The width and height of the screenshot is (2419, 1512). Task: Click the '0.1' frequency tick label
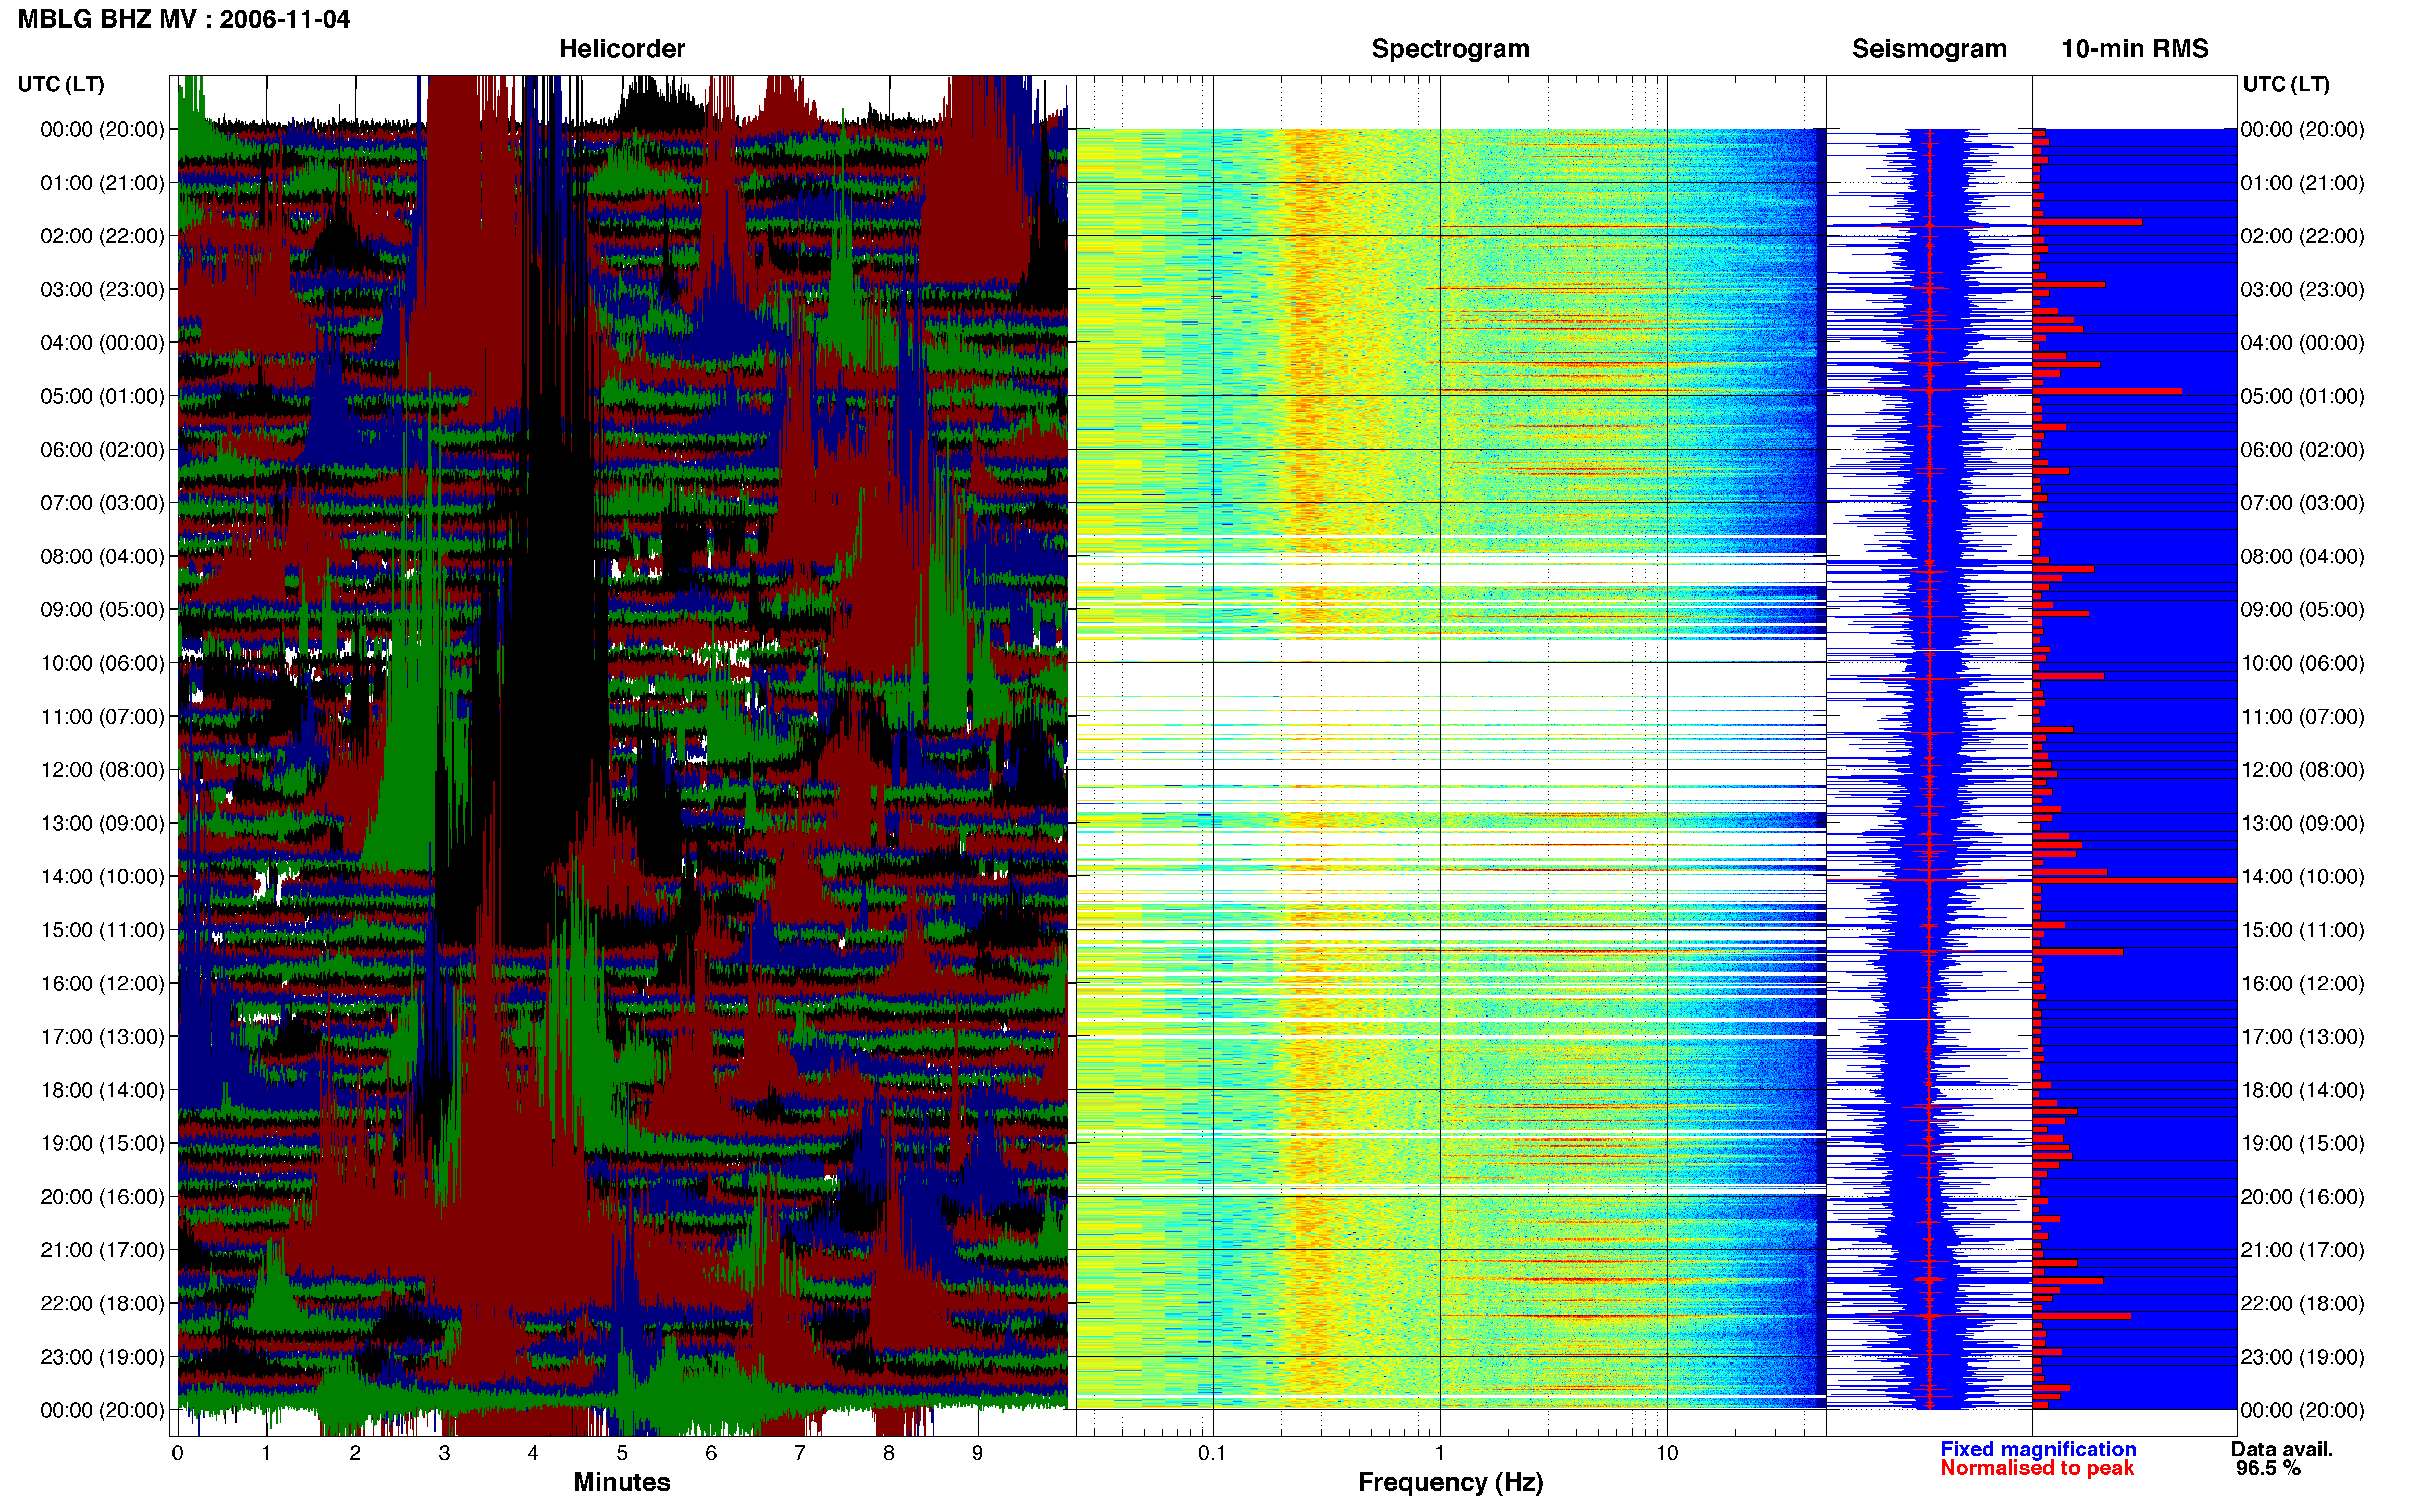pyautogui.click(x=1212, y=1453)
